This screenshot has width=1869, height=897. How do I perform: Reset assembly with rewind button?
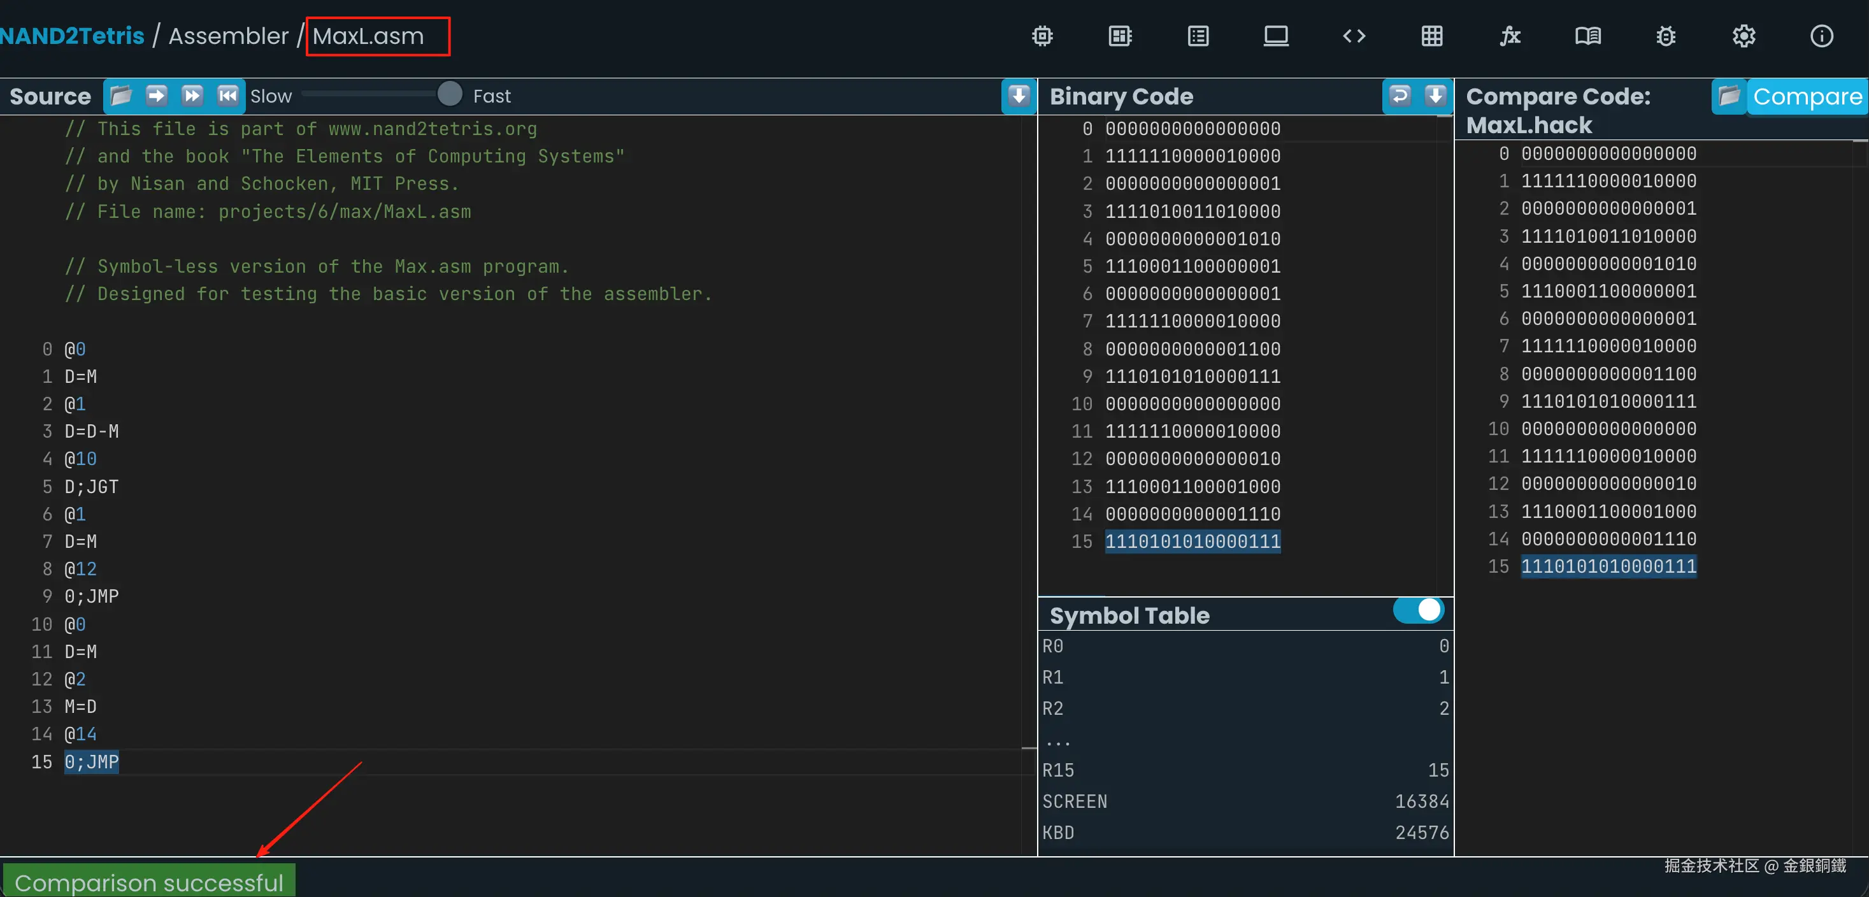[x=228, y=96]
